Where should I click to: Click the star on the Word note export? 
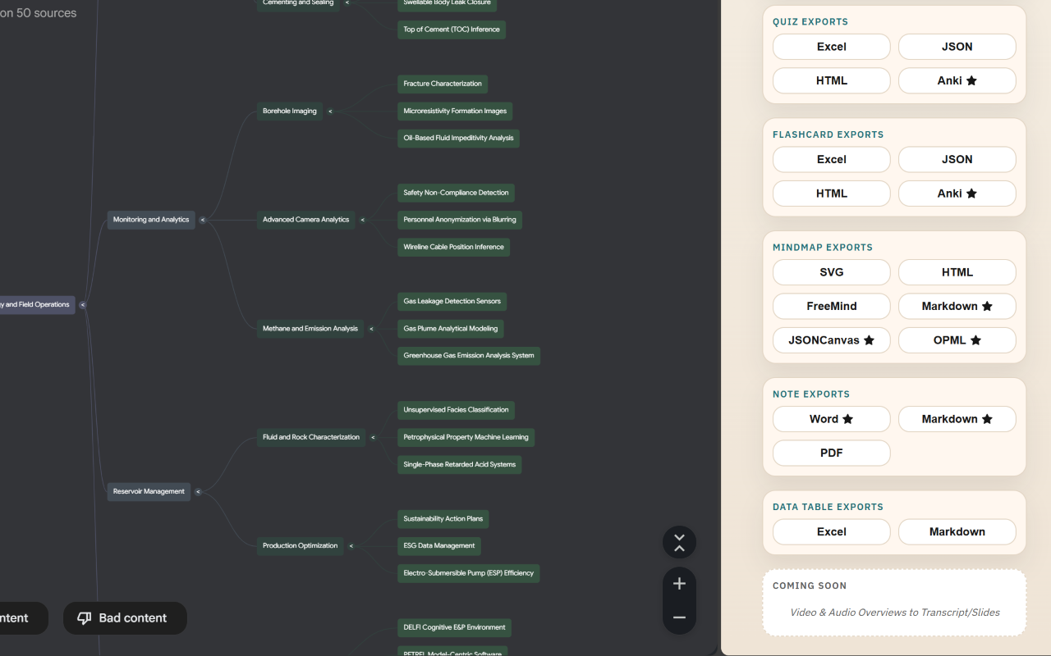coord(847,419)
